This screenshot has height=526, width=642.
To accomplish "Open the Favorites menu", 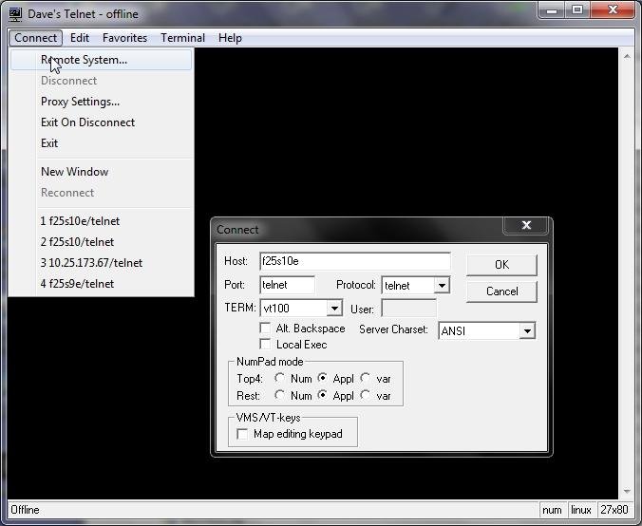I will (x=124, y=38).
